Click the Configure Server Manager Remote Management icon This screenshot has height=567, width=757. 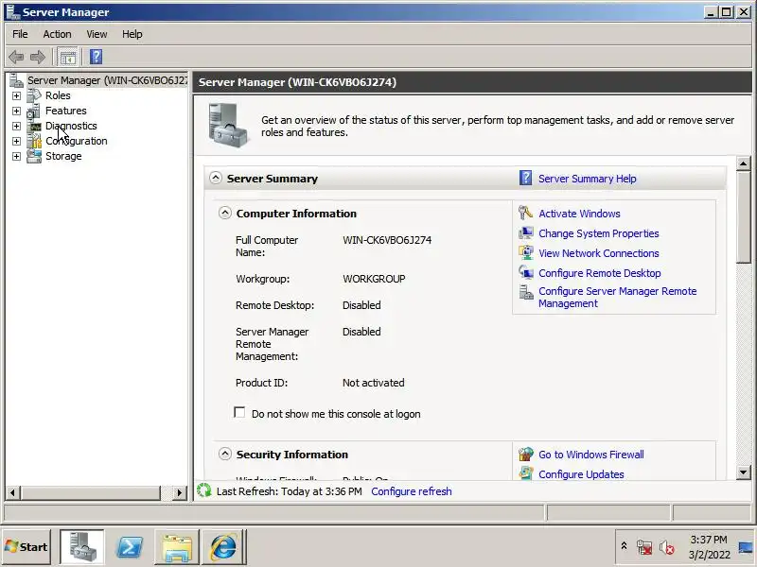coord(525,292)
